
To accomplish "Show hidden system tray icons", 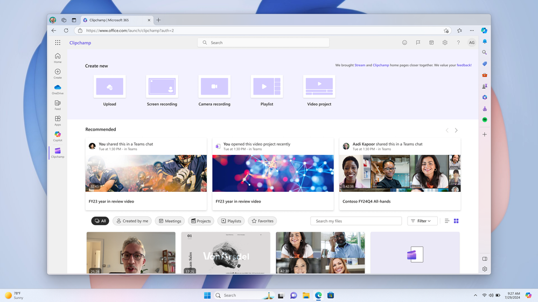I will click(x=475, y=295).
